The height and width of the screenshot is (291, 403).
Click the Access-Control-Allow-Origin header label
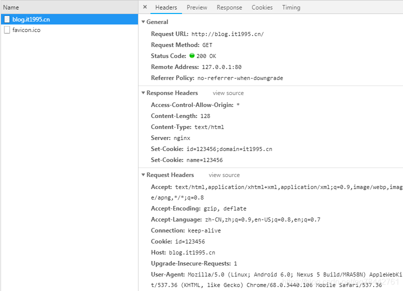[x=192, y=105]
